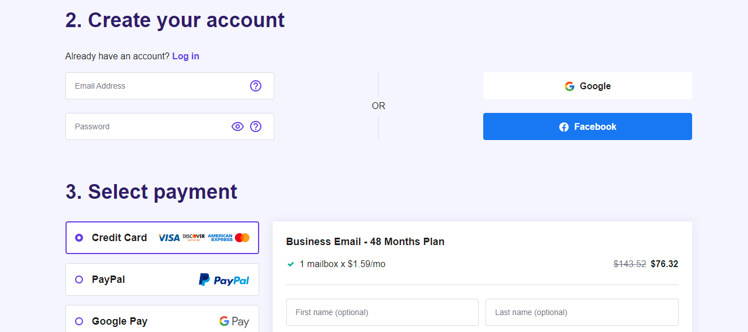Click the American Express logo
748x332 pixels.
[220, 237]
